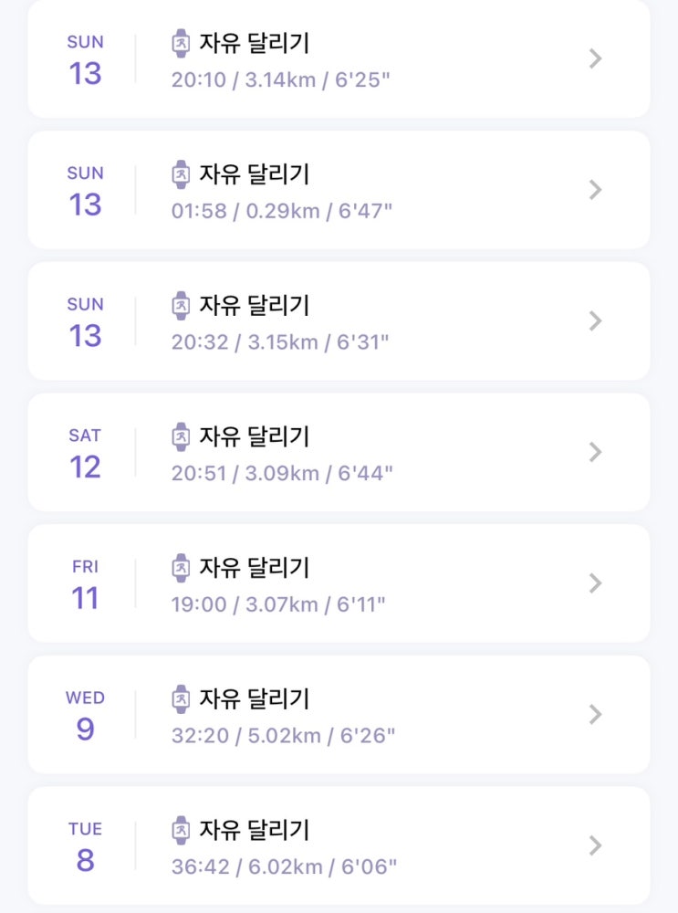This screenshot has height=913, width=678.
Task: Open chevron on the 01:58 run
Action: [x=595, y=190]
